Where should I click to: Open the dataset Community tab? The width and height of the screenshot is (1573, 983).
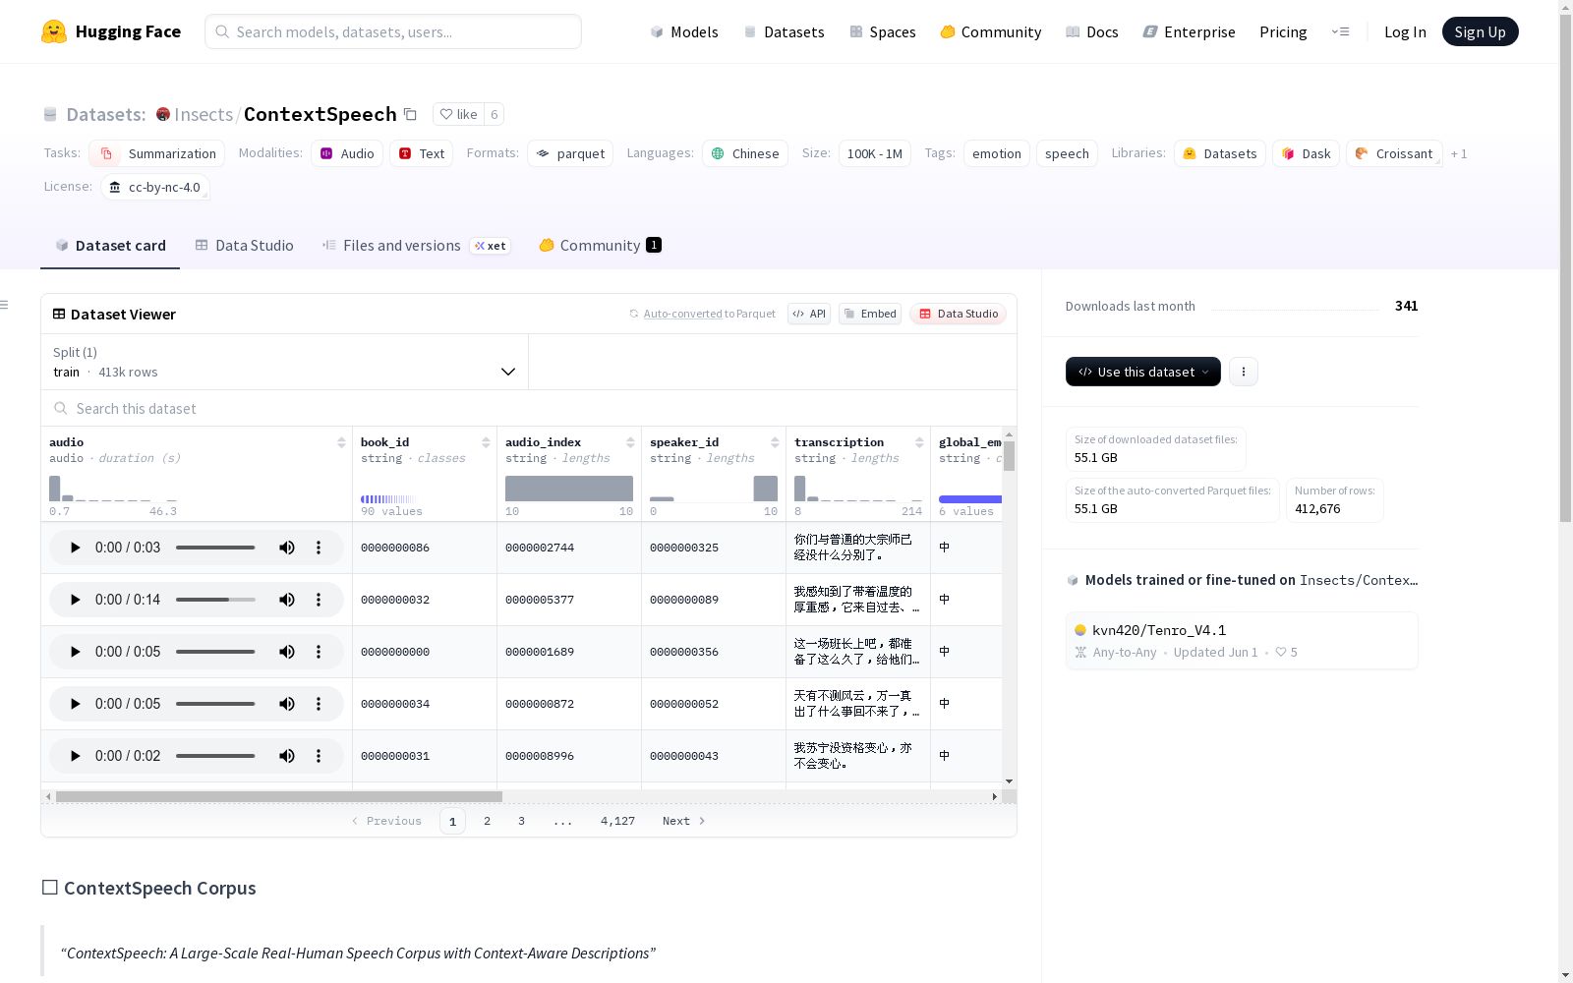(x=600, y=246)
